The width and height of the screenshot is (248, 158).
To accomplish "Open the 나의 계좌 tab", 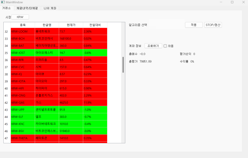I will 50,8.
